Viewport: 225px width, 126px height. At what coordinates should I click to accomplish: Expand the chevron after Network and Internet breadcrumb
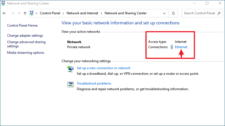click(101, 13)
